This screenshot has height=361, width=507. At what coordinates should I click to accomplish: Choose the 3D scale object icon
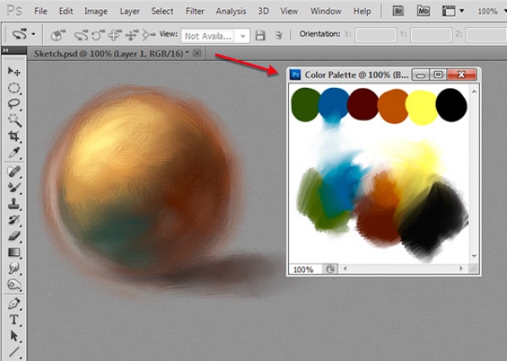149,35
